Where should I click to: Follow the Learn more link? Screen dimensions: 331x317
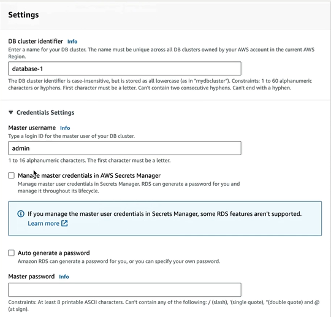[44, 223]
